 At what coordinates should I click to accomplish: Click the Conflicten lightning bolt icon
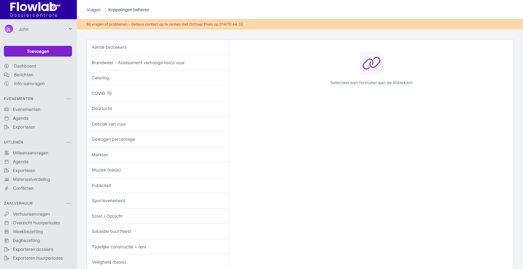click(7, 188)
